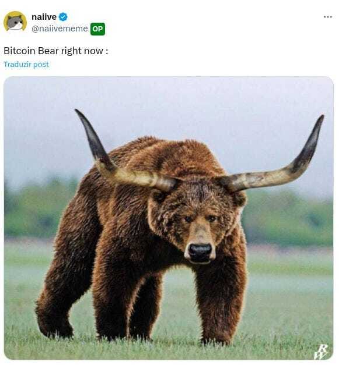Click the blue verified checkmark badge
339x365 pixels.
(63, 17)
